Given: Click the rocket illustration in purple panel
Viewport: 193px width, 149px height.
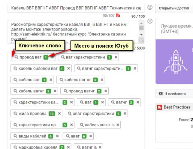Looking at the screenshot, I should click(175, 62).
